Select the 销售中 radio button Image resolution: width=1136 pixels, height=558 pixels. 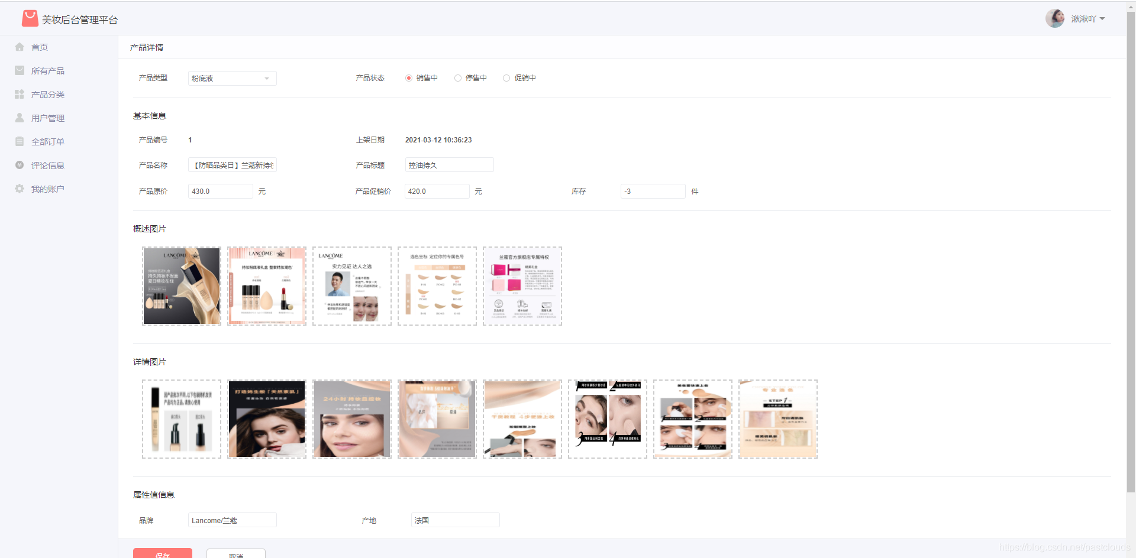(409, 78)
